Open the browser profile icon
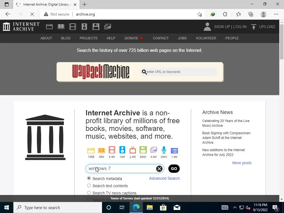 (263, 14)
